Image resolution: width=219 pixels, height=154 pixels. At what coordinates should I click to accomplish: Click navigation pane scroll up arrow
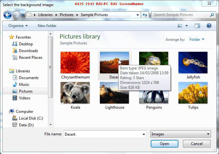coord(51,34)
